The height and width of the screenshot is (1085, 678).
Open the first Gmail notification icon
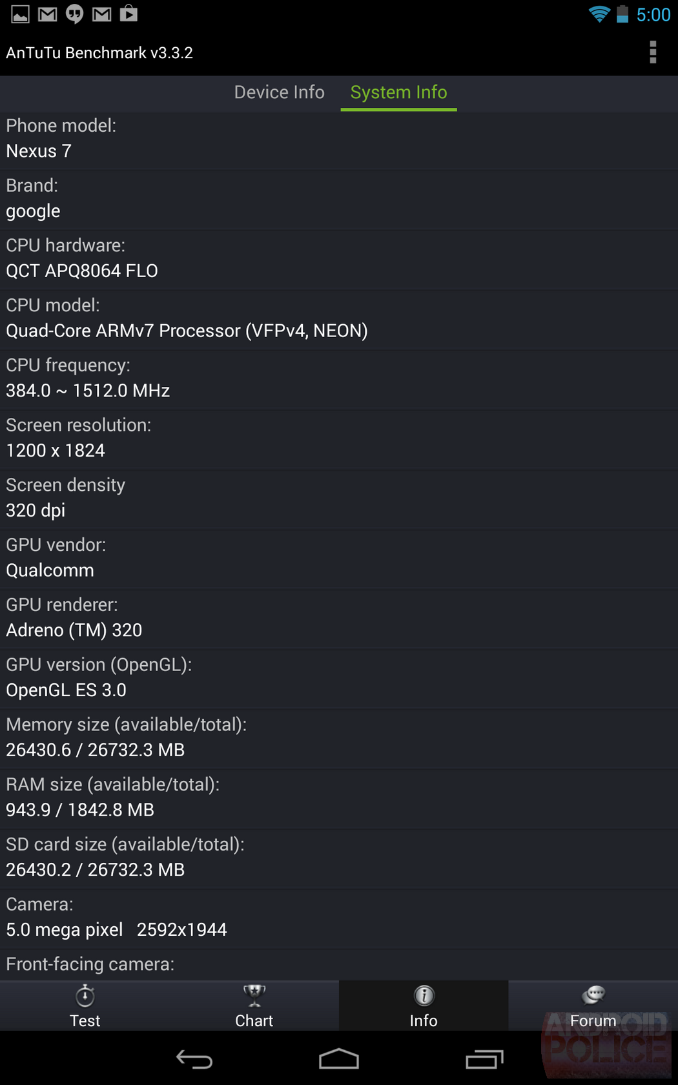47,14
